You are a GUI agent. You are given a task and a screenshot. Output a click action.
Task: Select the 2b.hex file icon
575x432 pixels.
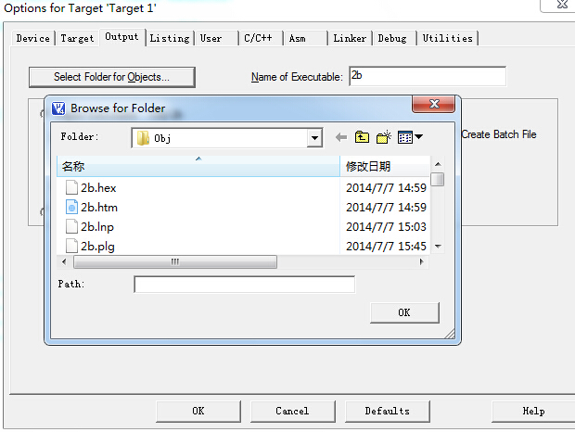click(71, 187)
